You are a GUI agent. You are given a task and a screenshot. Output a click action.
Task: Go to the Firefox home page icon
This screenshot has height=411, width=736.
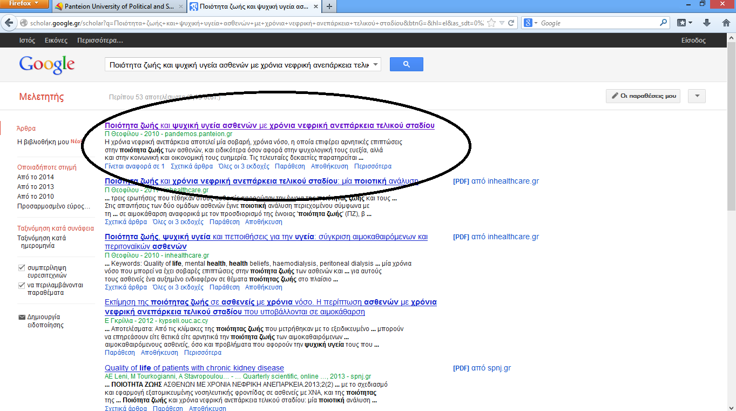[x=726, y=23]
